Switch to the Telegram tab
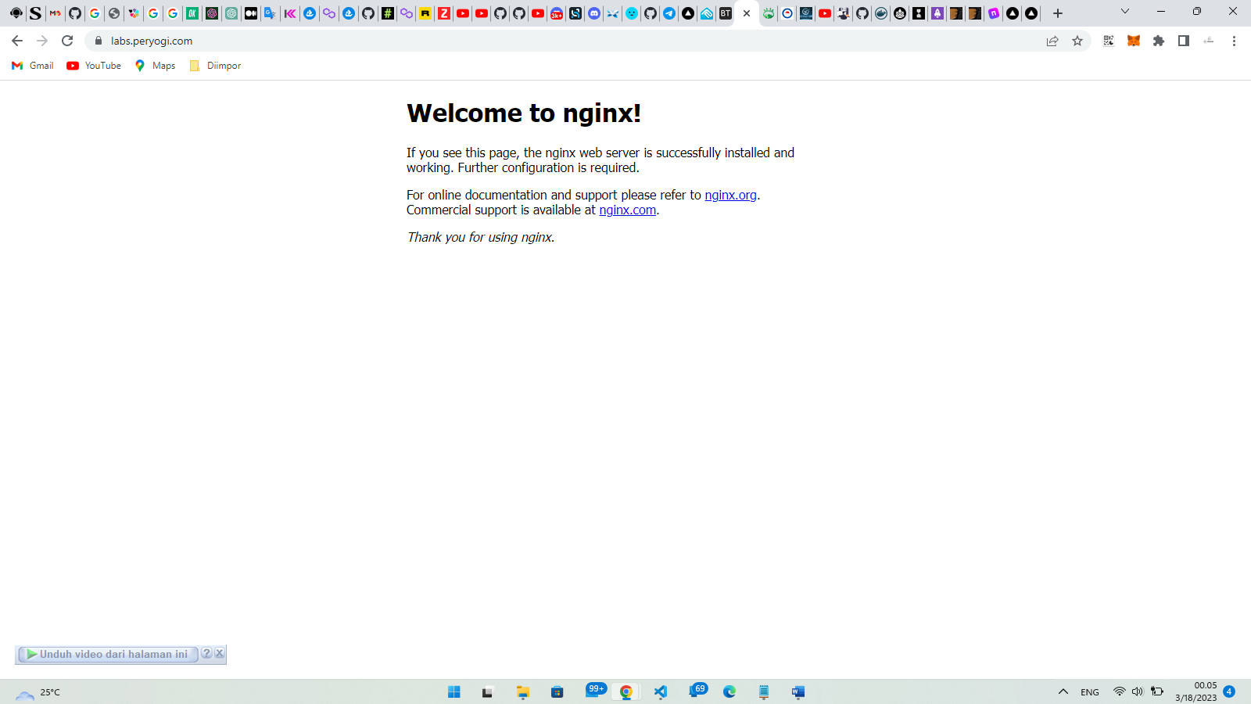 click(669, 13)
